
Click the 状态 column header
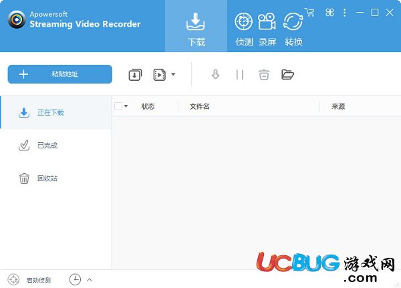click(x=148, y=106)
